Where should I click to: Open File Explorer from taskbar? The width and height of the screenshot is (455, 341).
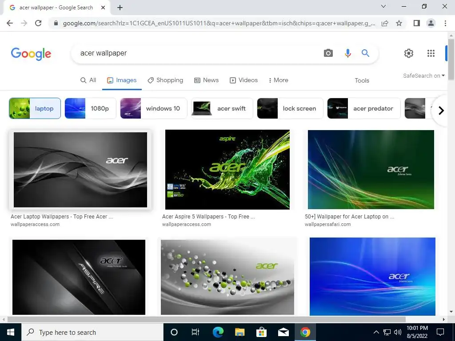coord(239,332)
